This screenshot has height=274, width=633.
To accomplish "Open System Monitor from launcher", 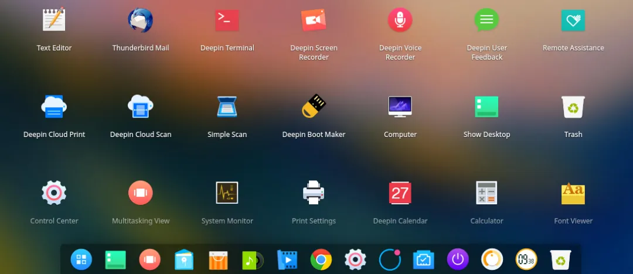I will click(227, 193).
